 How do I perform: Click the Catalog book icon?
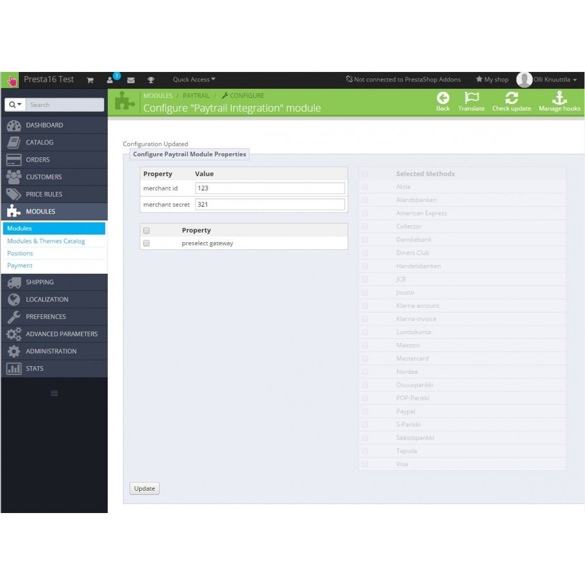(x=14, y=143)
